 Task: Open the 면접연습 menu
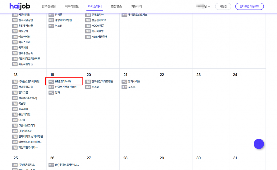pos(116,6)
